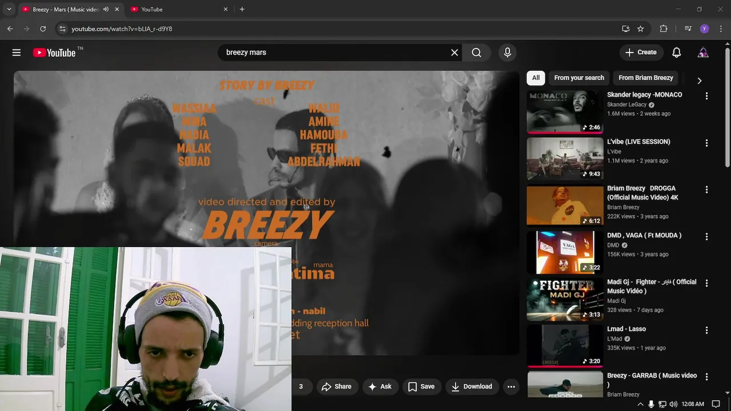Open 'DMD , VAGA ( Ft MOUDA )' title
The image size is (731, 411).
point(644,235)
